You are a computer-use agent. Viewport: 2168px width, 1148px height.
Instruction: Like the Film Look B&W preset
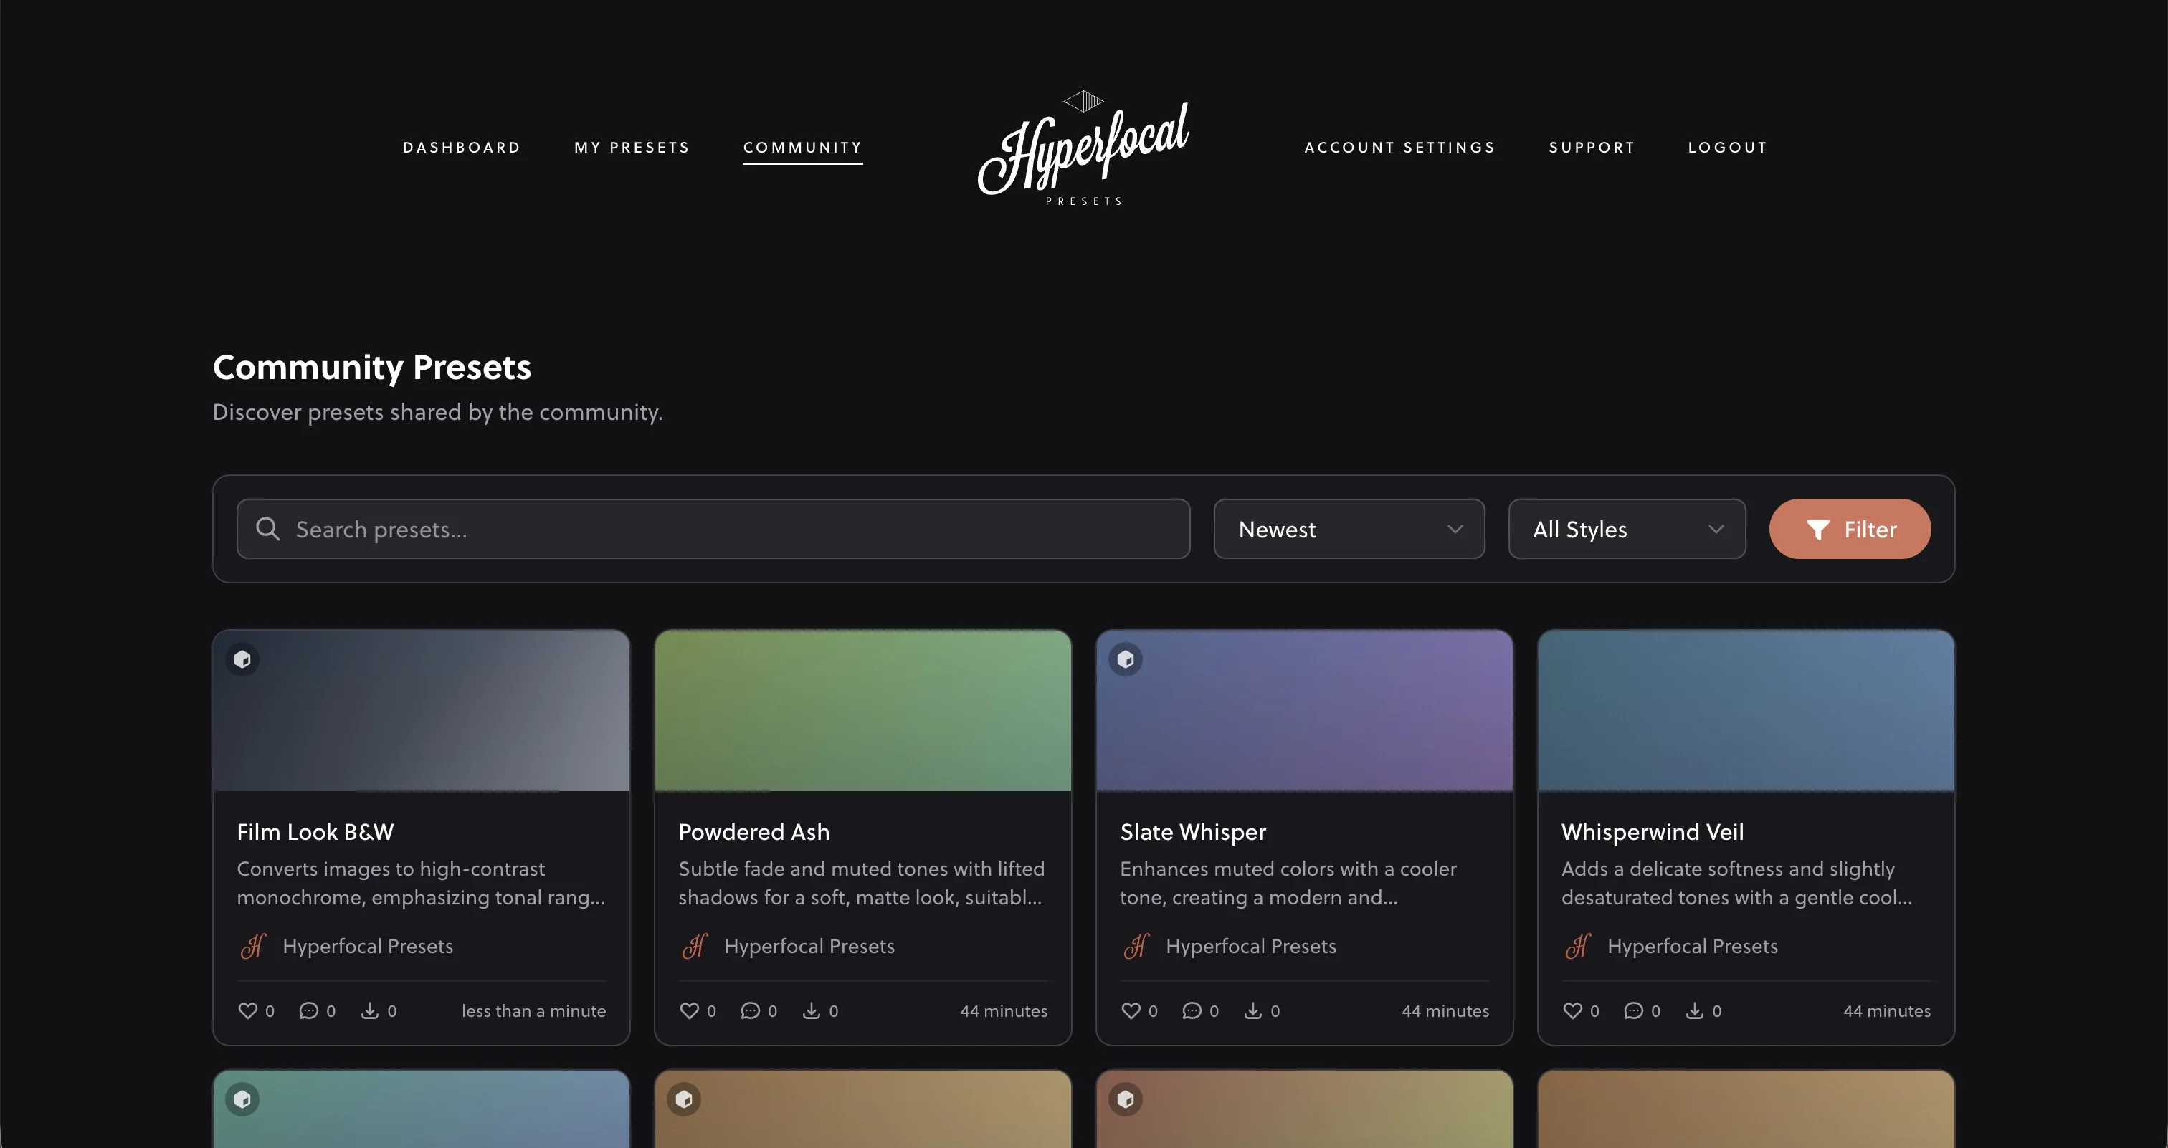coord(247,1010)
